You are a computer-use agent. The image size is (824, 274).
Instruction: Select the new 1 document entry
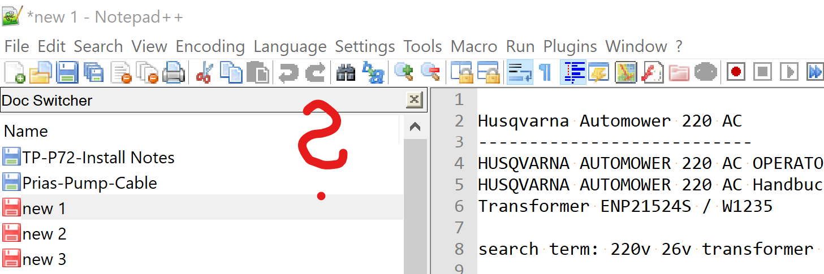click(201, 208)
